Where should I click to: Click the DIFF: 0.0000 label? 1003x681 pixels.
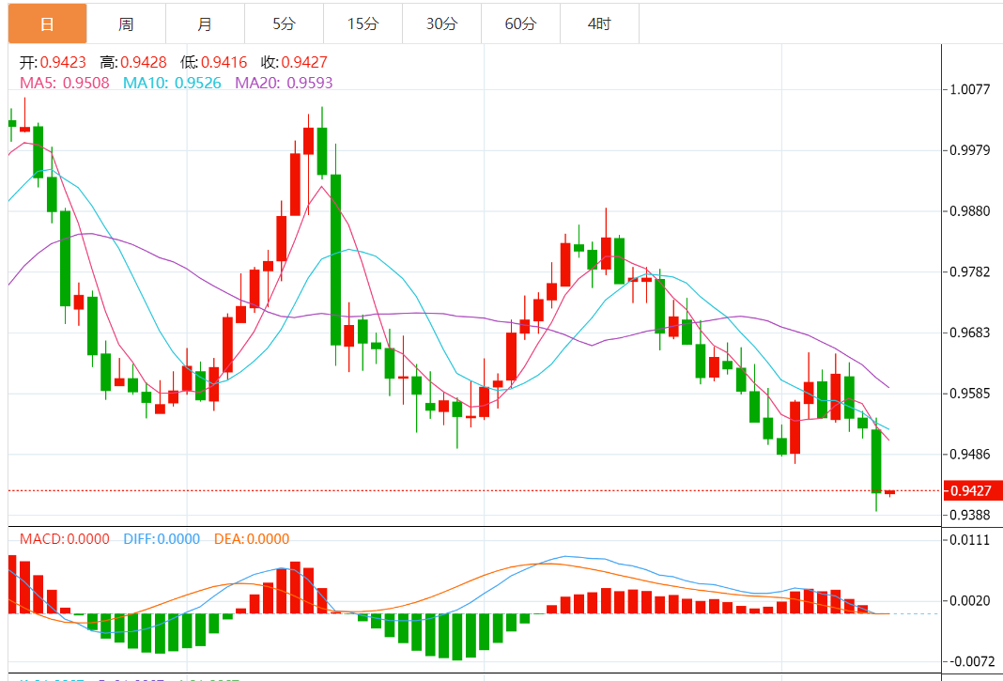[162, 539]
